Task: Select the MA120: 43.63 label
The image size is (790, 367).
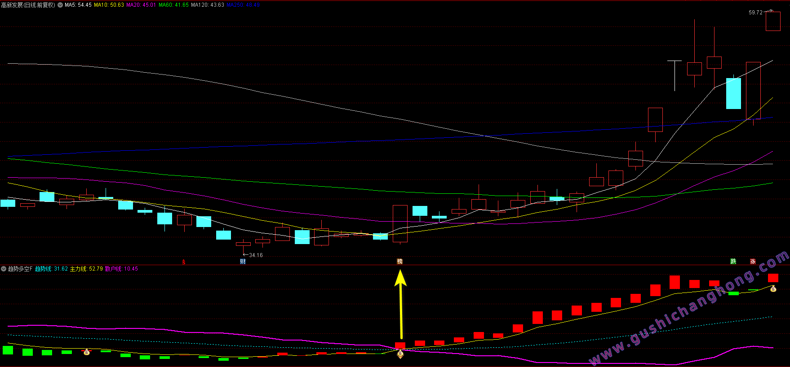Action: [208, 5]
